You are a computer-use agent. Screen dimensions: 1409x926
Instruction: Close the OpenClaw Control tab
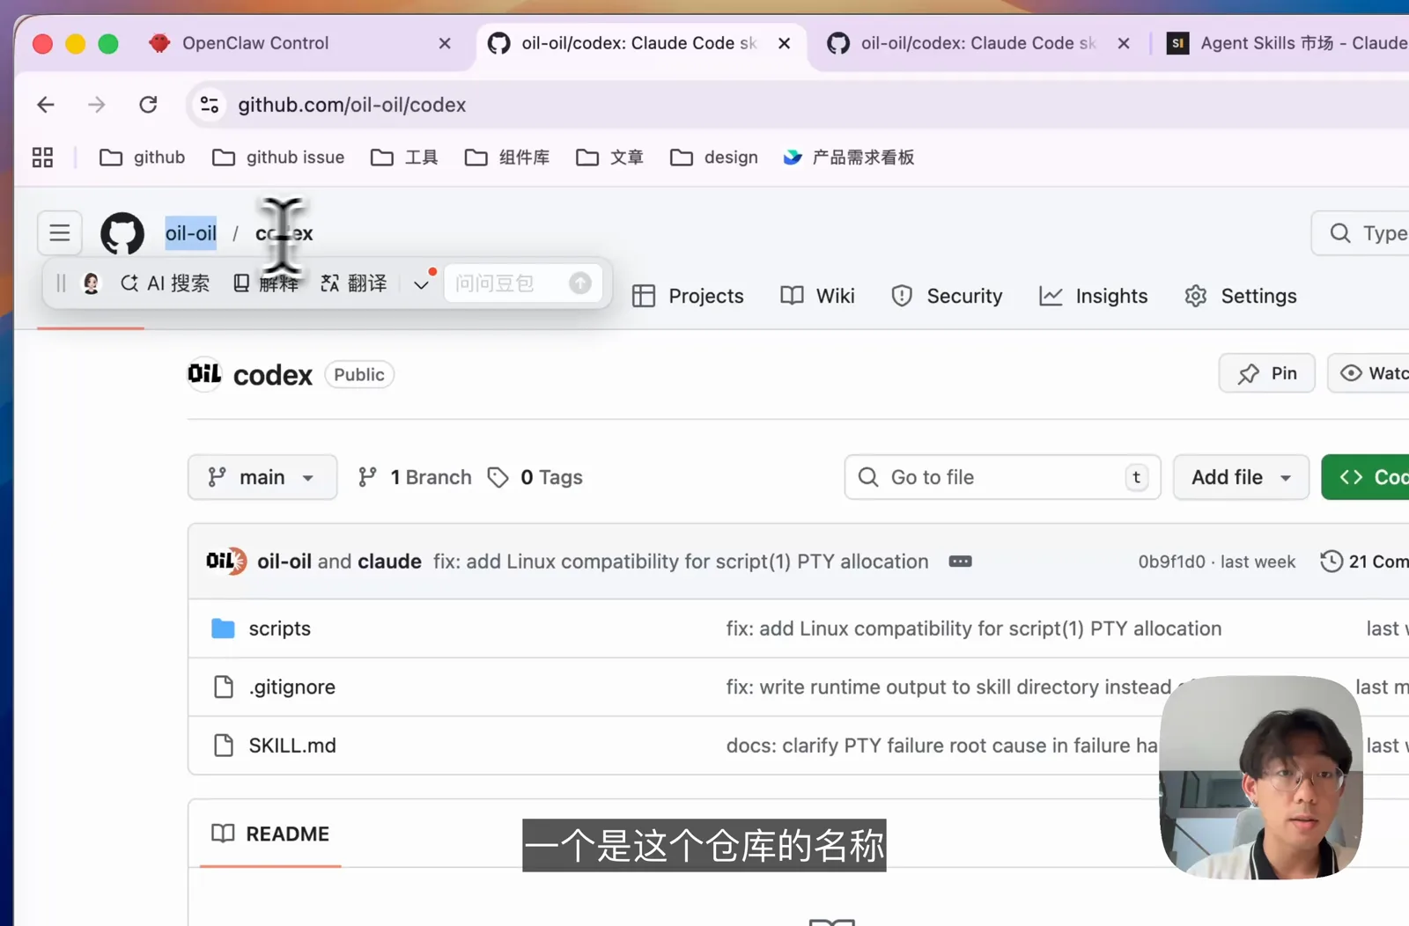click(445, 43)
